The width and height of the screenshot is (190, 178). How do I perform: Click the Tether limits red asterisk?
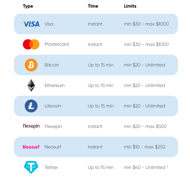click(167, 166)
